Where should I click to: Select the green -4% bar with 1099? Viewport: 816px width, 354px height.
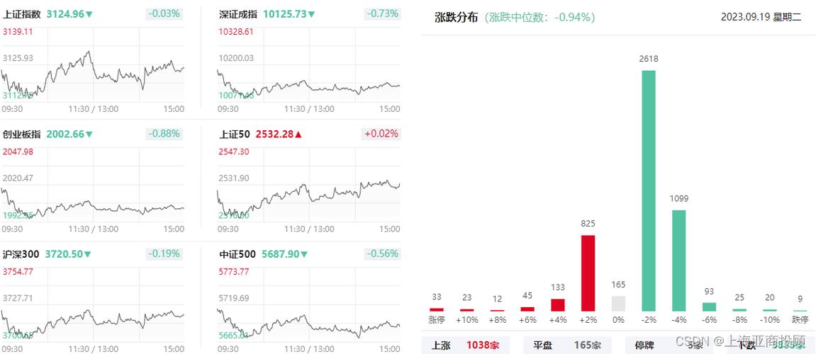point(678,261)
